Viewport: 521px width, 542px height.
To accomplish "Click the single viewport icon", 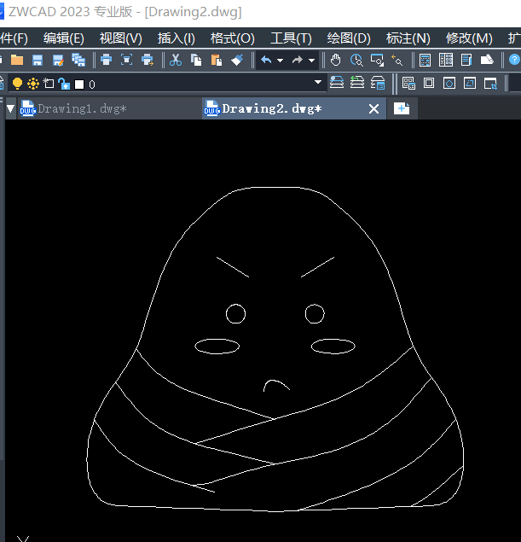I will click(429, 83).
